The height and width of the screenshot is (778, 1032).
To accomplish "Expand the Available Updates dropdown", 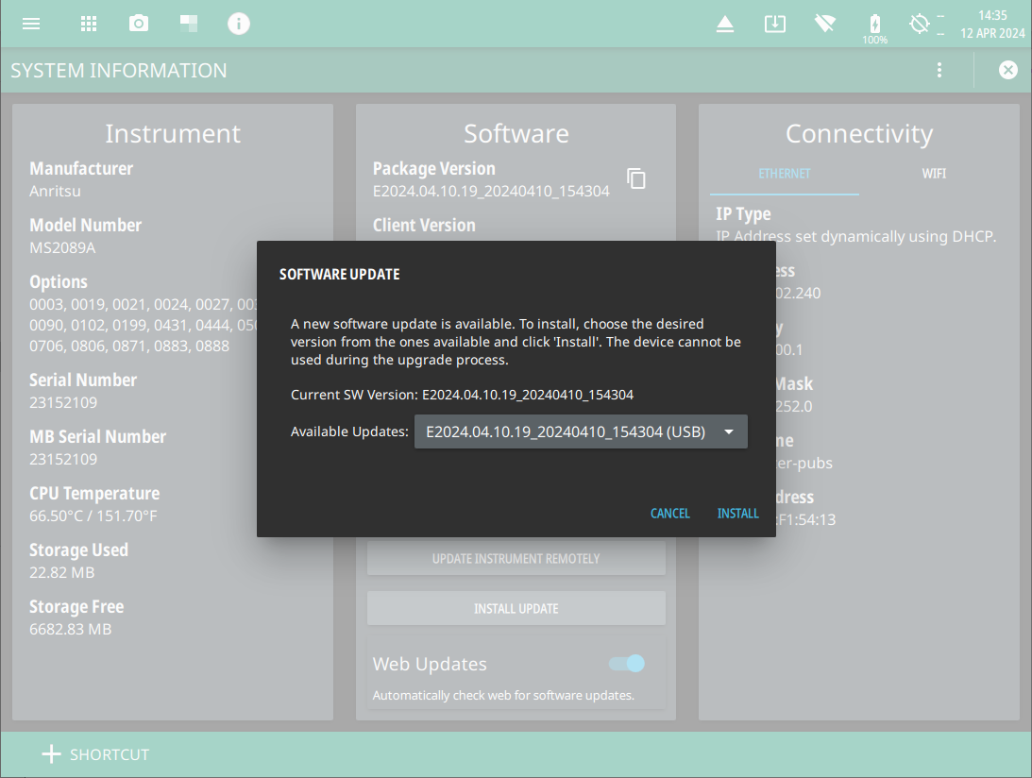I will 581,431.
